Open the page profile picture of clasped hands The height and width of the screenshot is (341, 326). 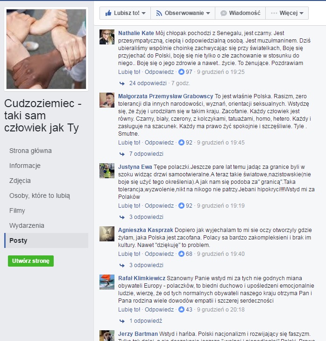(46, 49)
